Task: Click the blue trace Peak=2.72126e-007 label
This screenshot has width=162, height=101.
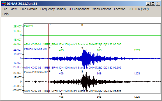Action: click(36, 49)
